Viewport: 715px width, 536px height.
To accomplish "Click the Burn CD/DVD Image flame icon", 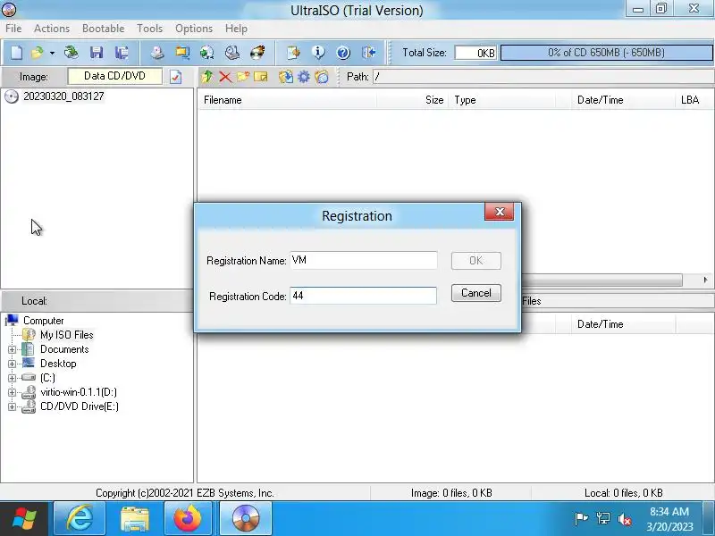I will [257, 53].
